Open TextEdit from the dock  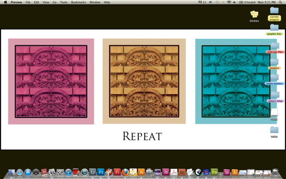pos(190,172)
